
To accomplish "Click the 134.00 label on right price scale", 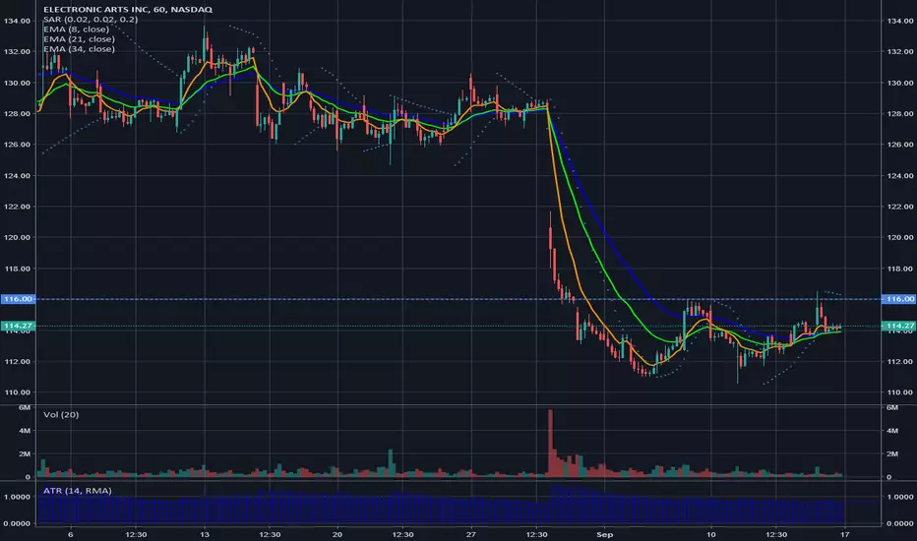I will coord(899,21).
